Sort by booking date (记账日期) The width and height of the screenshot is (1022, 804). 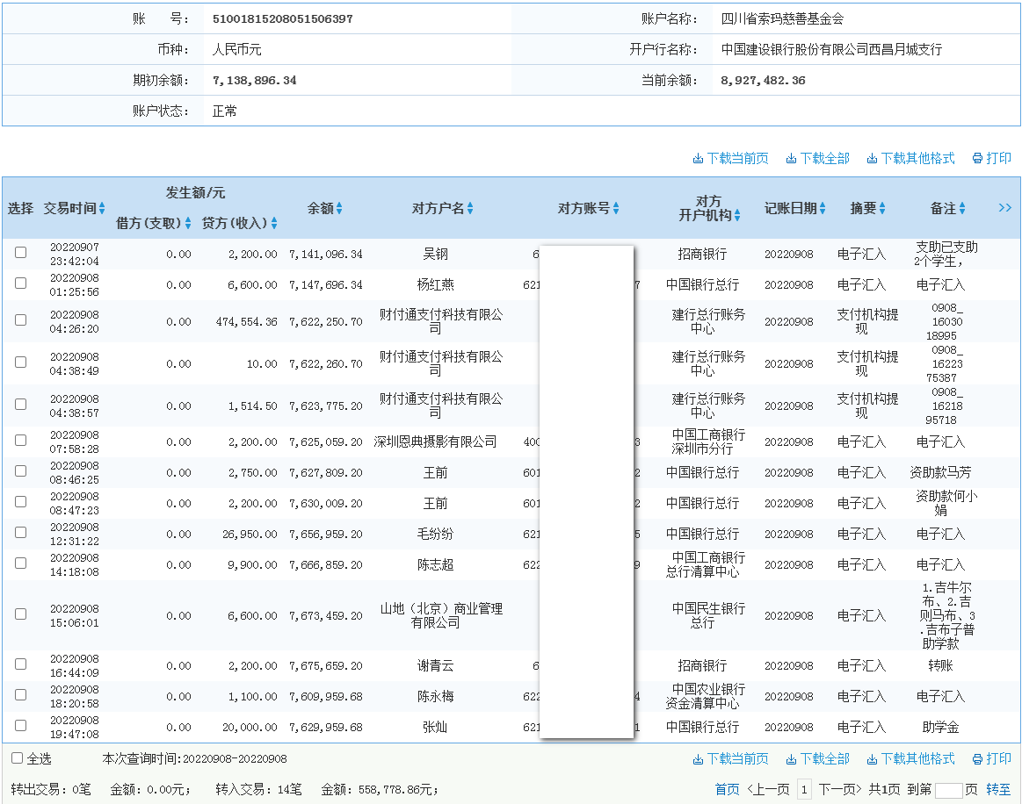[x=823, y=208]
